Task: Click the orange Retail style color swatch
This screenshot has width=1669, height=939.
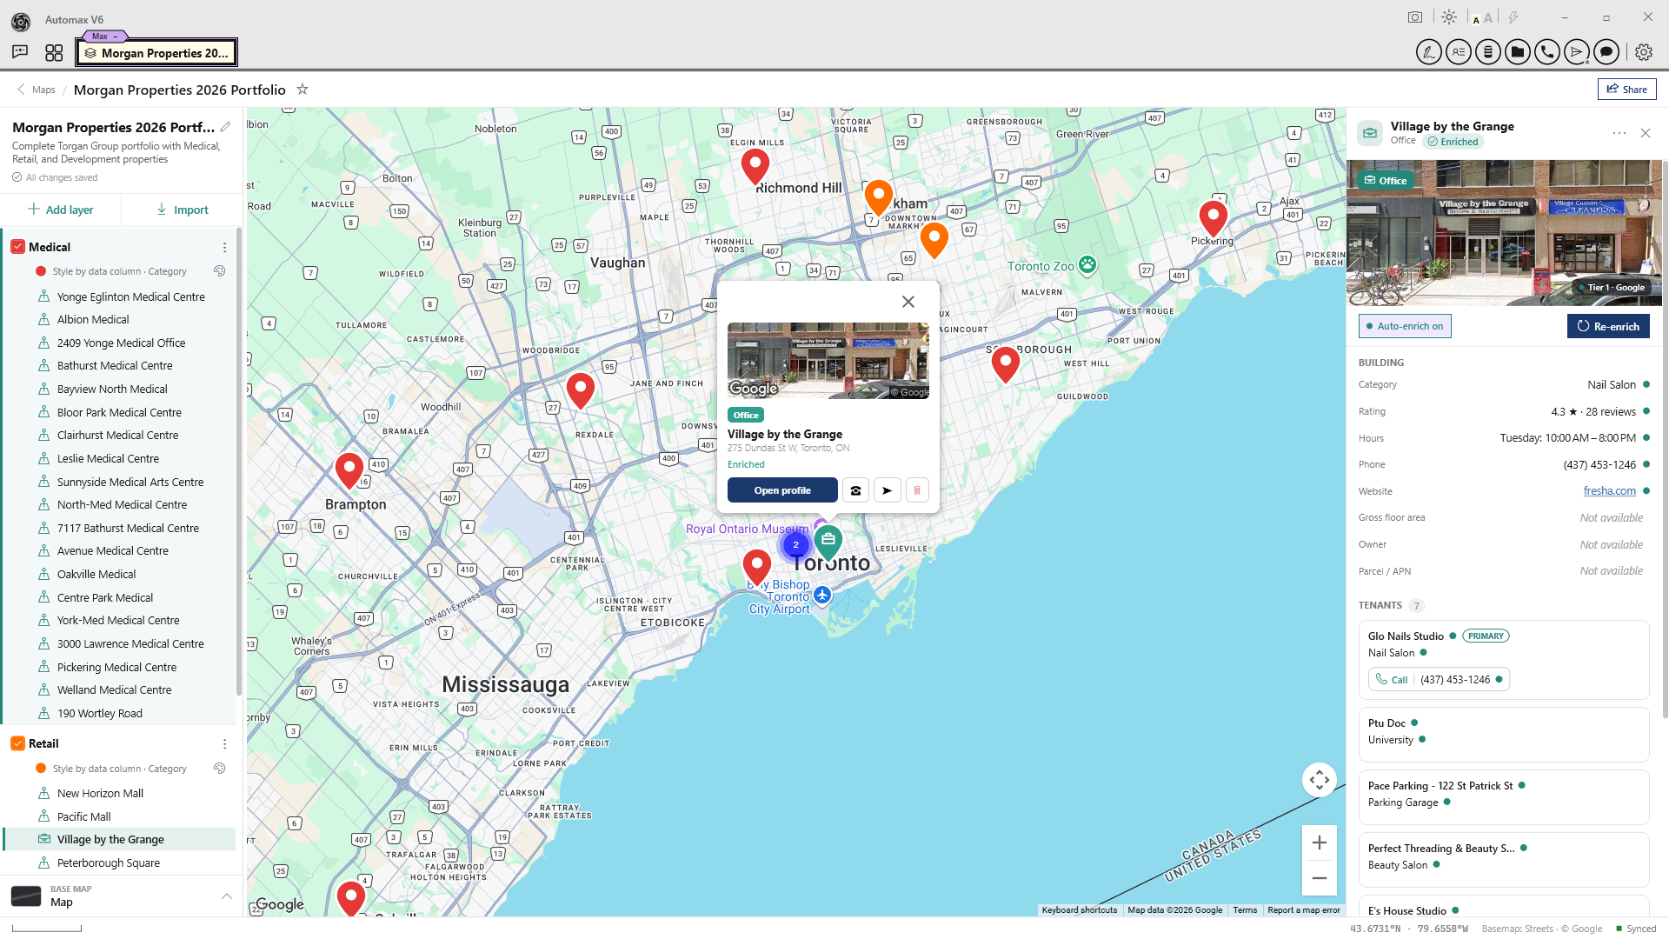Action: (x=41, y=769)
